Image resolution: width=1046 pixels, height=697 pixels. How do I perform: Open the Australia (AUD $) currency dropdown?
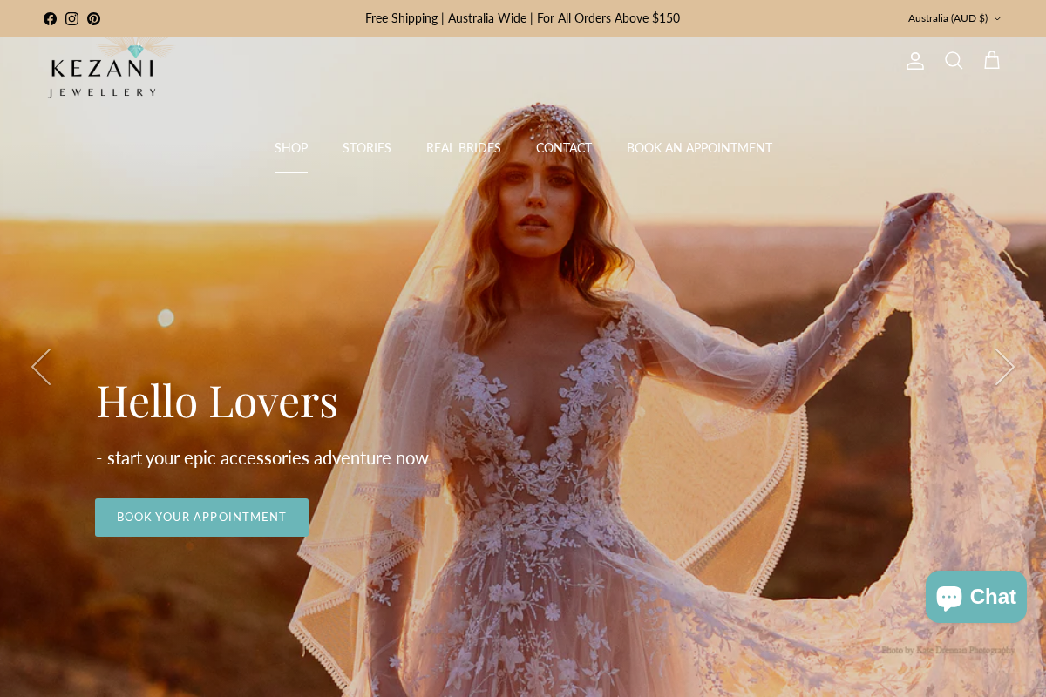click(x=954, y=18)
